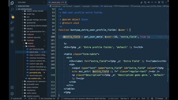This screenshot has width=178, height=100.
Task: Click PHP Intelephense breadcrumb item
Action: [121, 6]
